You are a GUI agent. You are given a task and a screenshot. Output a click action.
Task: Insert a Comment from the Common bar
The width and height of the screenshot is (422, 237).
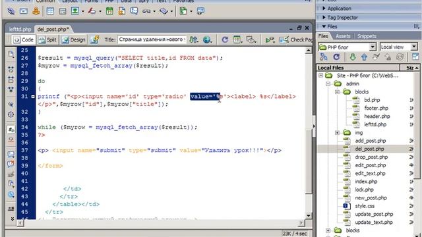click(134, 11)
